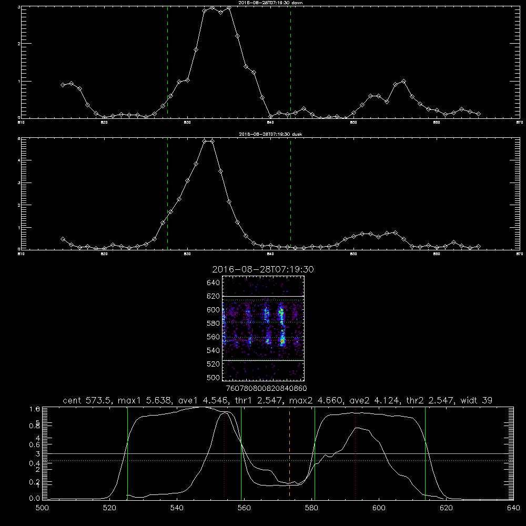526x526 pixels.
Task: Click the '640' label on bottom plot x-axis
Action: [x=513, y=508]
